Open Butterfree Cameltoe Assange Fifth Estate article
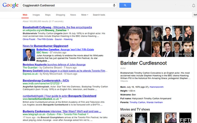 65,50
